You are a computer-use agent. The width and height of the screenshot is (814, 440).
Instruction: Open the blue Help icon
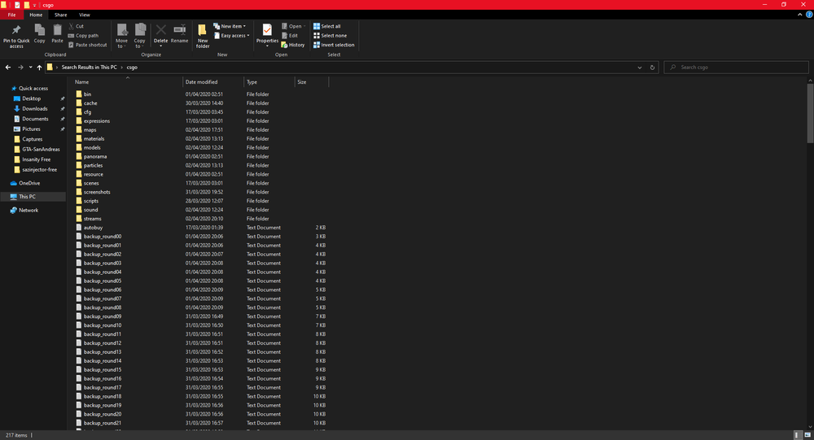(807, 15)
